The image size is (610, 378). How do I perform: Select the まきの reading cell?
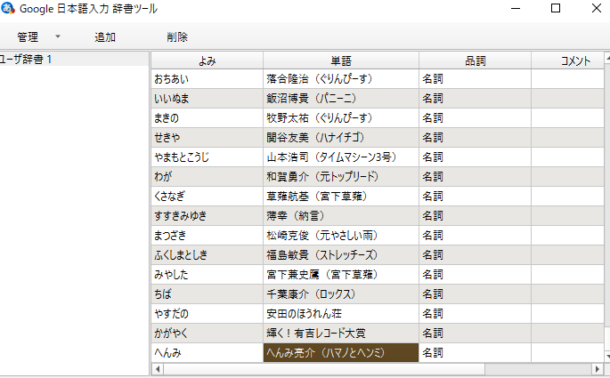coord(207,118)
